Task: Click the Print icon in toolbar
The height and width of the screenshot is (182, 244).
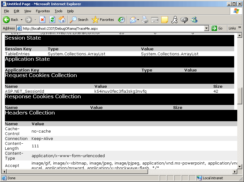Action: (x=145, y=20)
